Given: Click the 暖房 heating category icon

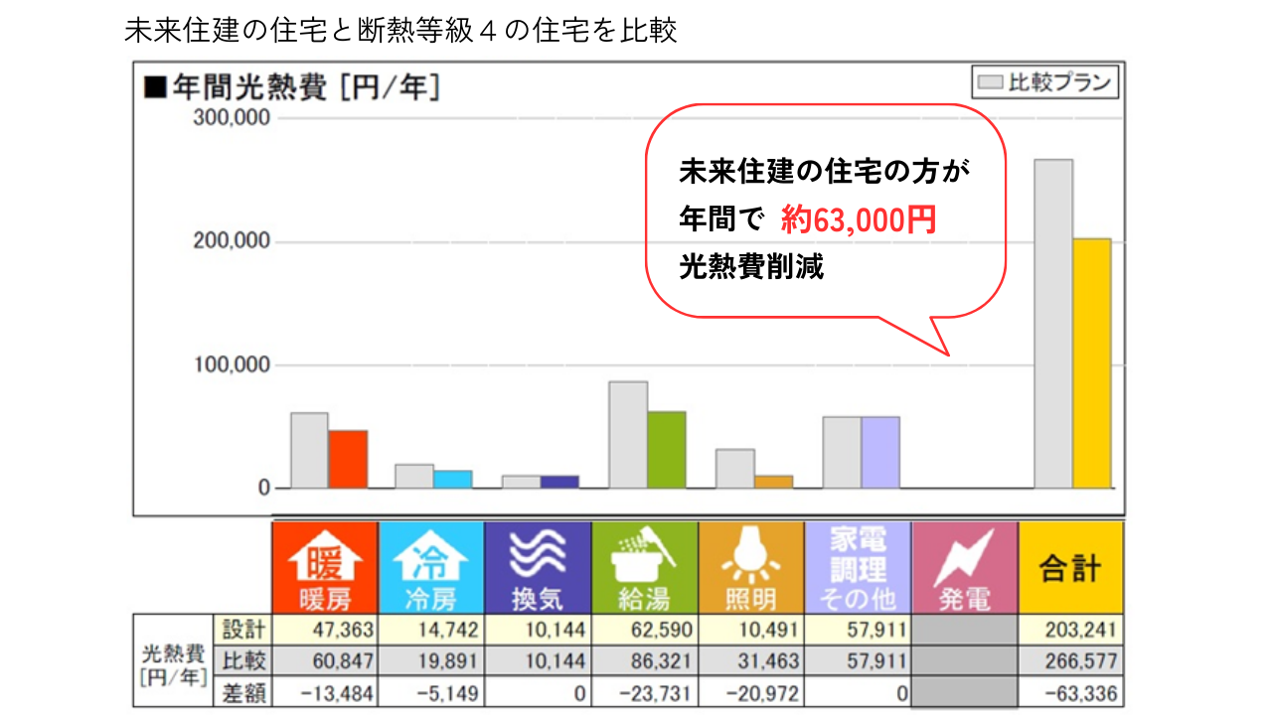Looking at the screenshot, I should point(325,567).
